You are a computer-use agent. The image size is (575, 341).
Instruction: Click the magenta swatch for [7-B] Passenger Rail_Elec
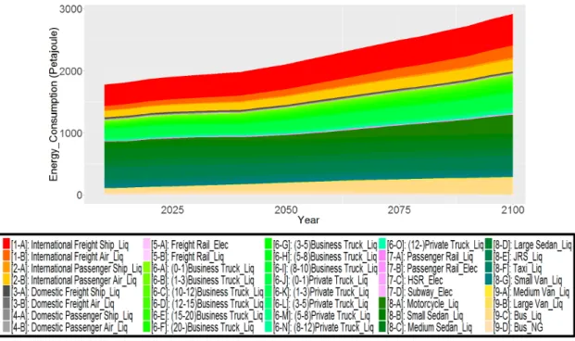(382, 268)
